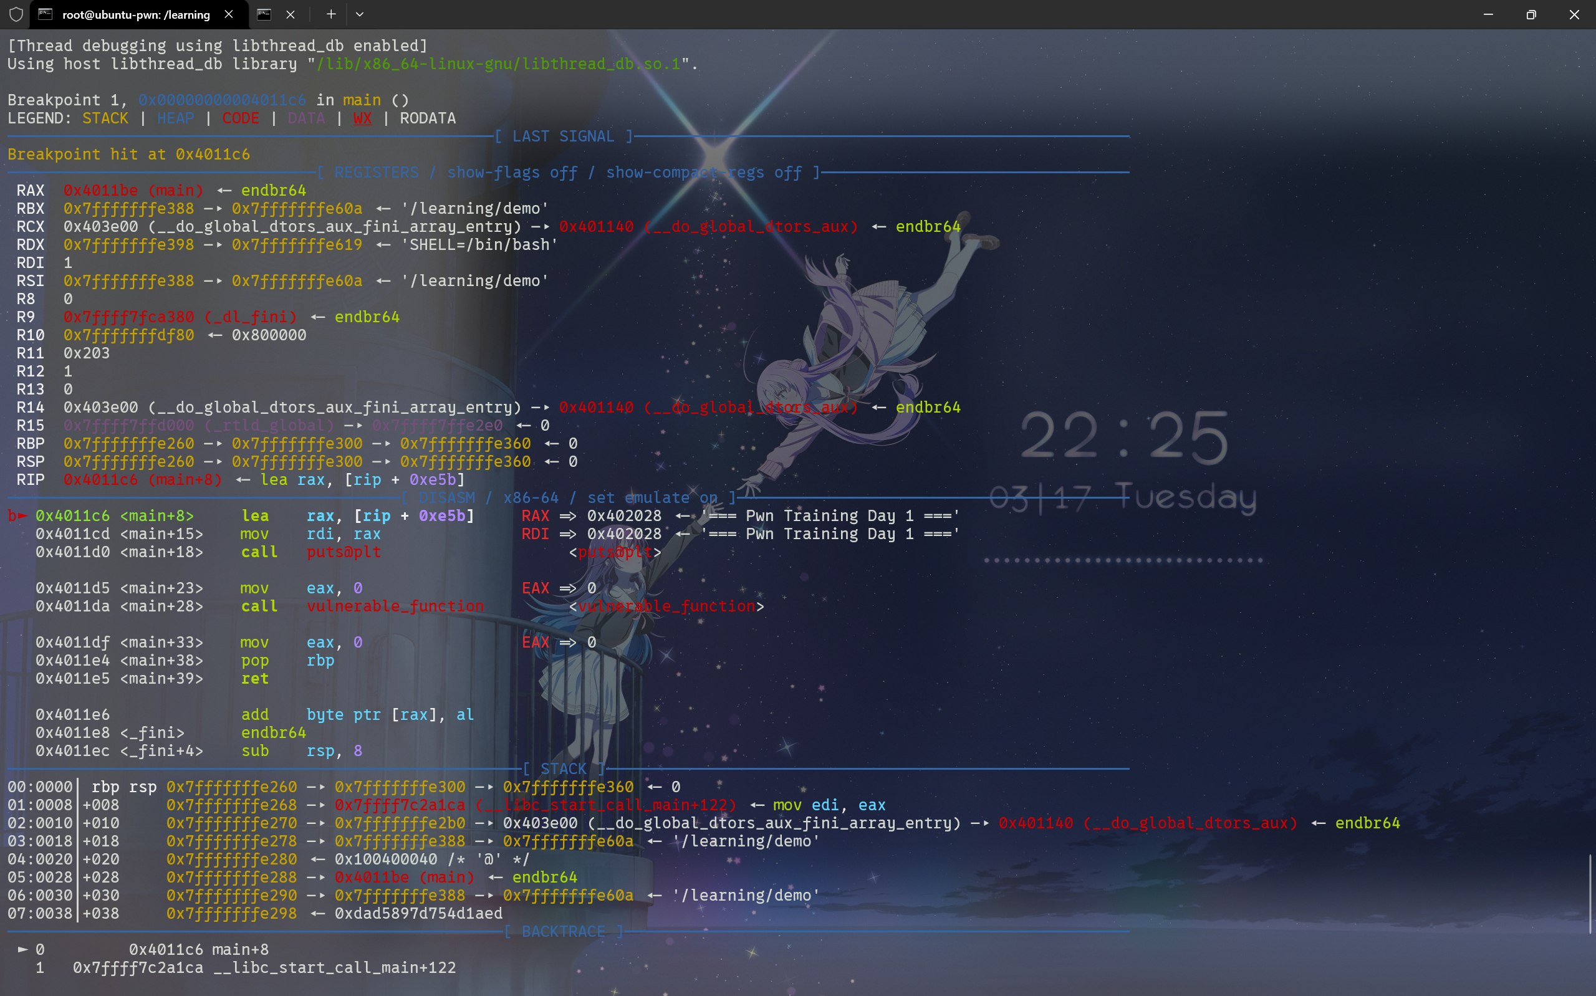Switch to the root@ubuntu-pwn: /learning tab
Screen dimensions: 1596x996
[136, 14]
